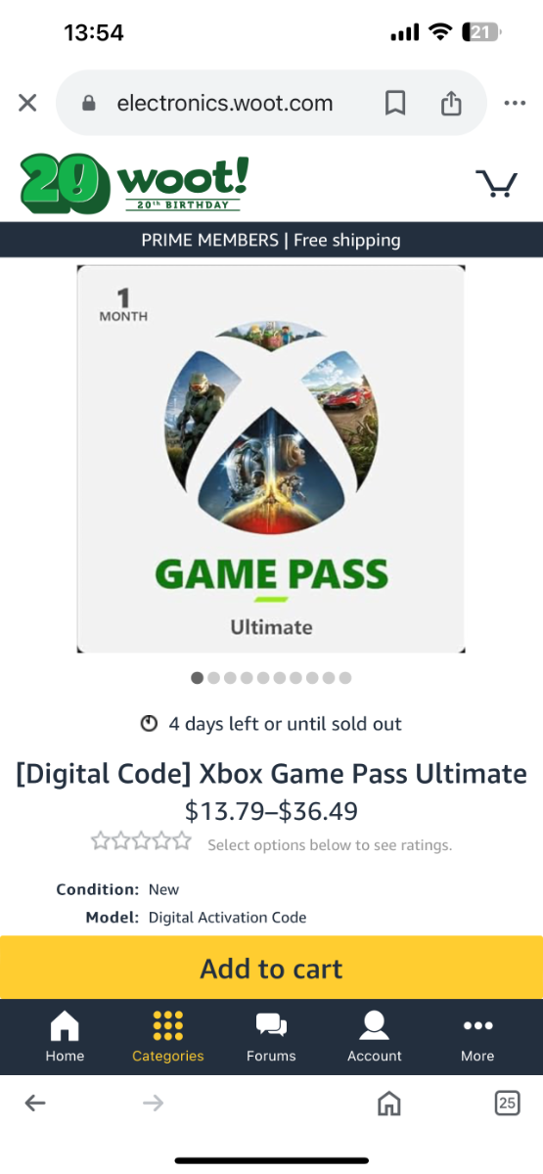
Task: Navigate back with the browser arrow
Action: (35, 1104)
